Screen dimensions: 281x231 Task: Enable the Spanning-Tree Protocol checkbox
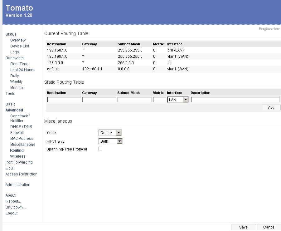pos(100,149)
